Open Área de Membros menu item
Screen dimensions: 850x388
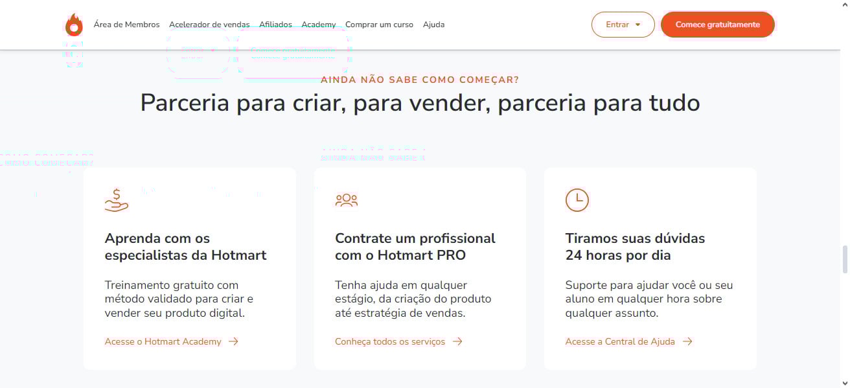pos(126,25)
